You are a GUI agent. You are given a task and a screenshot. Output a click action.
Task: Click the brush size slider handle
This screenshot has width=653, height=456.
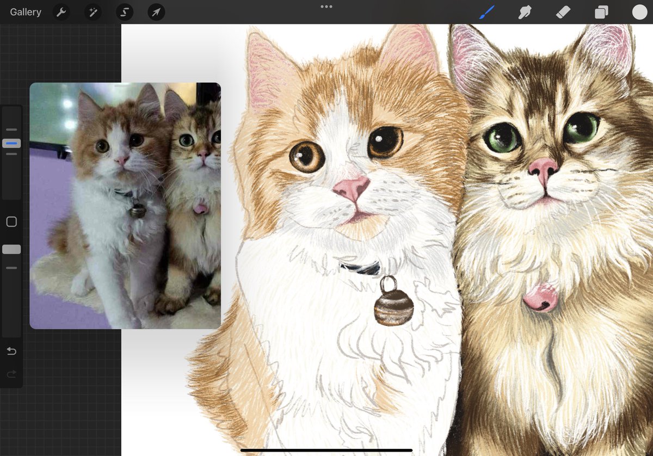pos(11,143)
